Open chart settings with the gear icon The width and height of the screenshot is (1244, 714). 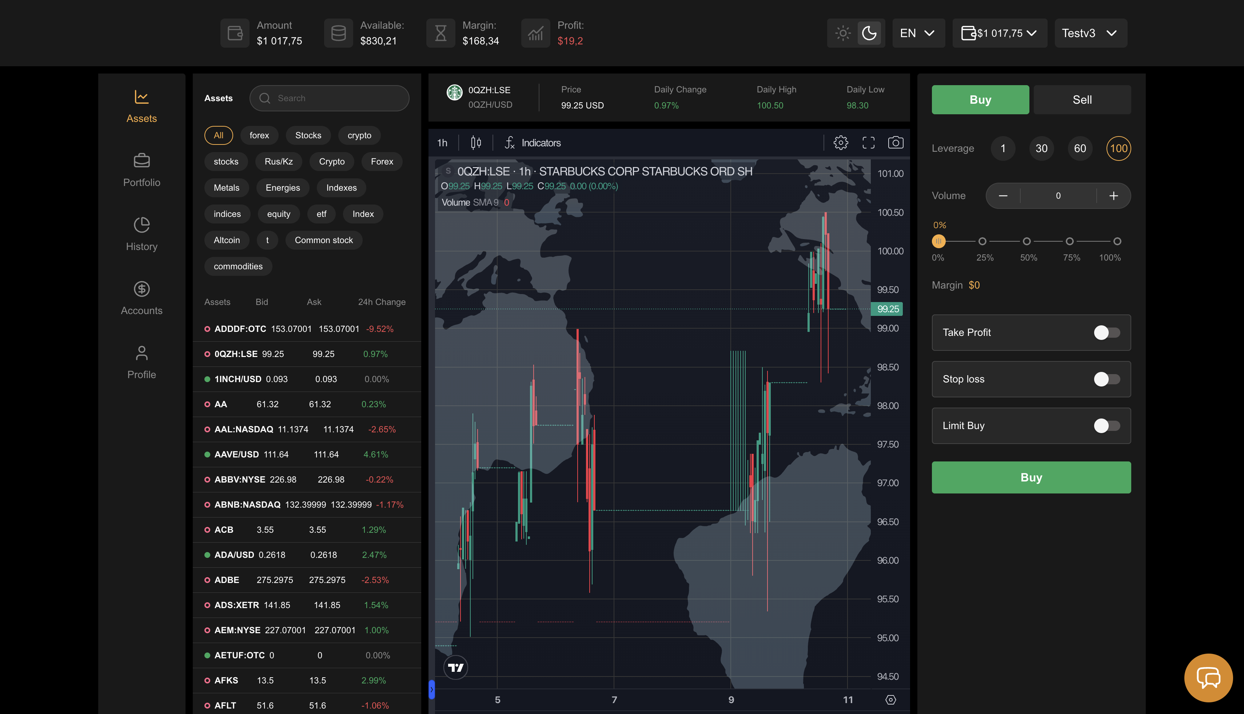click(x=841, y=143)
